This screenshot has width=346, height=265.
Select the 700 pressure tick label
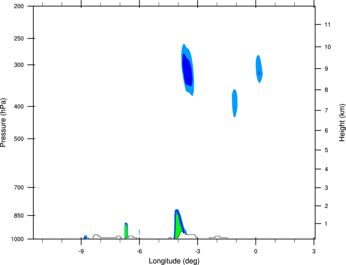[x=19, y=188]
